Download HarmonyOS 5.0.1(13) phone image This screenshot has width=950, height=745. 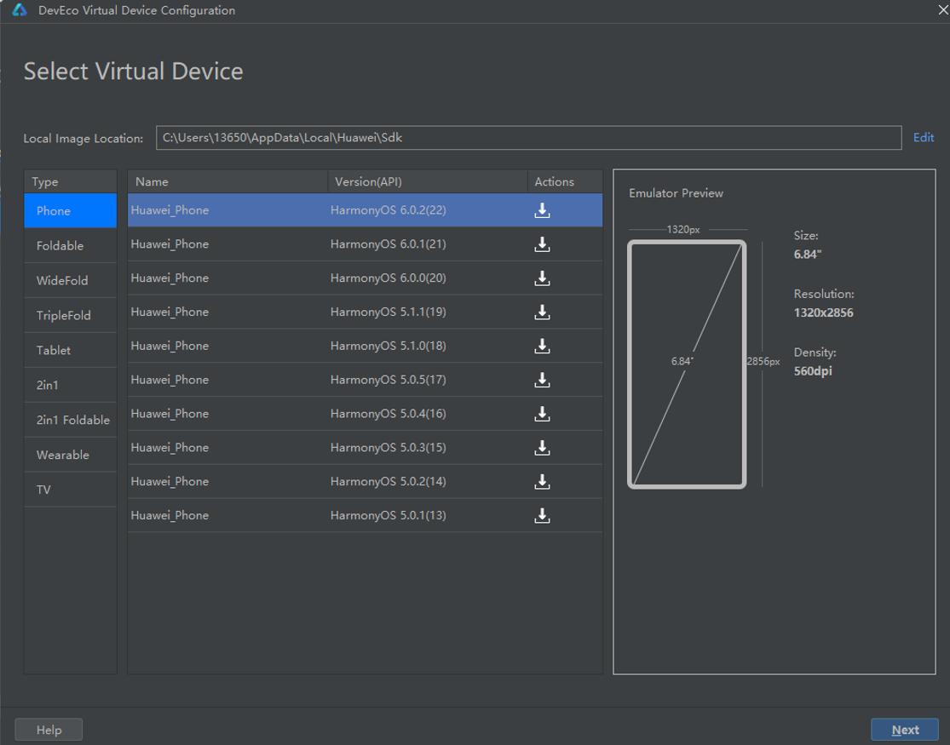[542, 515]
